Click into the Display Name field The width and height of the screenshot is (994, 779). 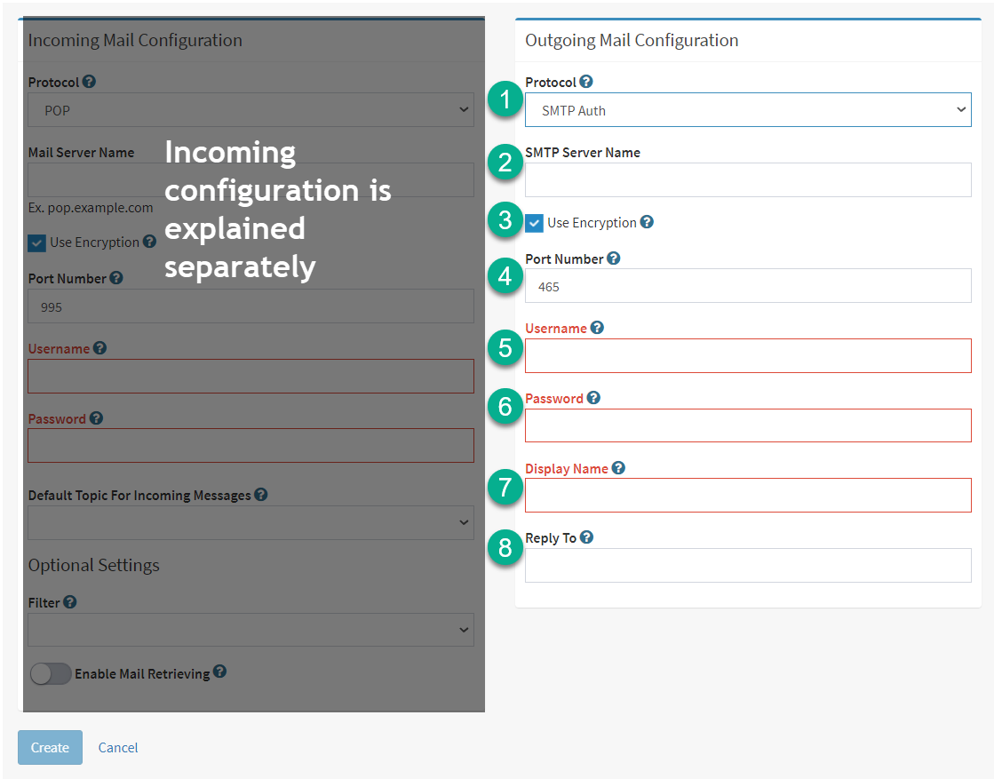point(748,495)
